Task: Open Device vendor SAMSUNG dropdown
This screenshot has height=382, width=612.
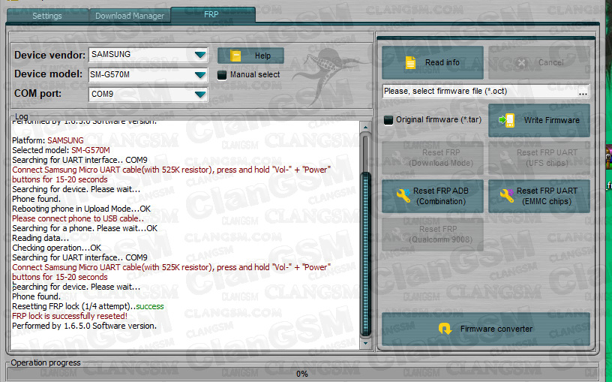Action: (148, 54)
